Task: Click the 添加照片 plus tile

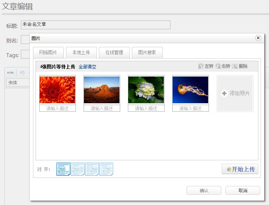Action: click(235, 93)
